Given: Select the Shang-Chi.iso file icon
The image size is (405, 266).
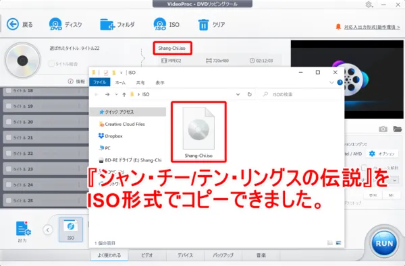Looking at the screenshot, I should [198, 128].
